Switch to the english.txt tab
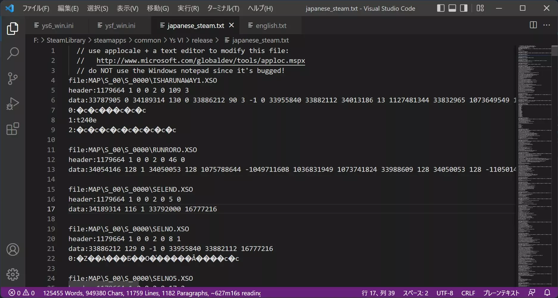The width and height of the screenshot is (558, 298). point(271,26)
